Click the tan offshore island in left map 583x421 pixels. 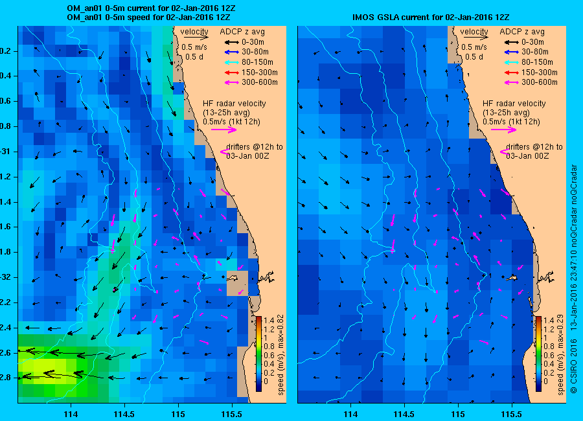[233, 278]
